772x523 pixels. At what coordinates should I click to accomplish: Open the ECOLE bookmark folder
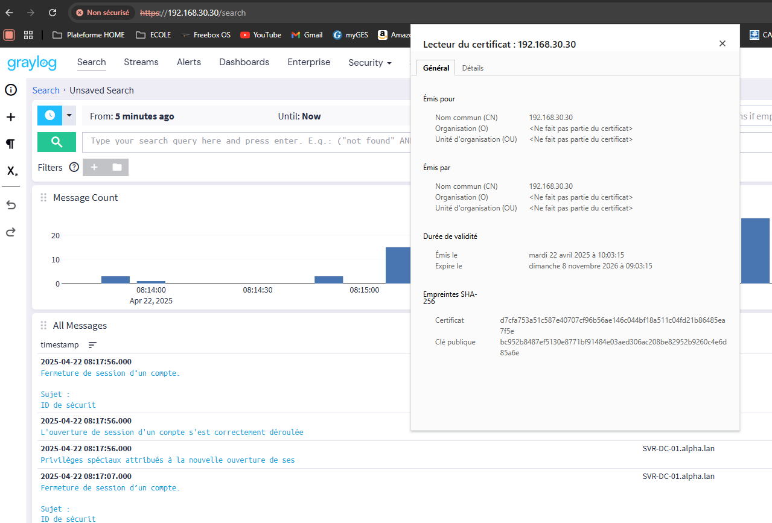pos(153,35)
